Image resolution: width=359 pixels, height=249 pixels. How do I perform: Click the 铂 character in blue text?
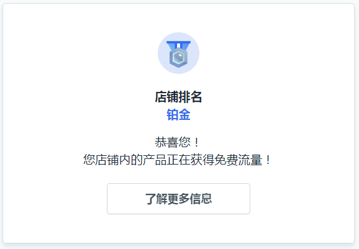tap(173, 115)
